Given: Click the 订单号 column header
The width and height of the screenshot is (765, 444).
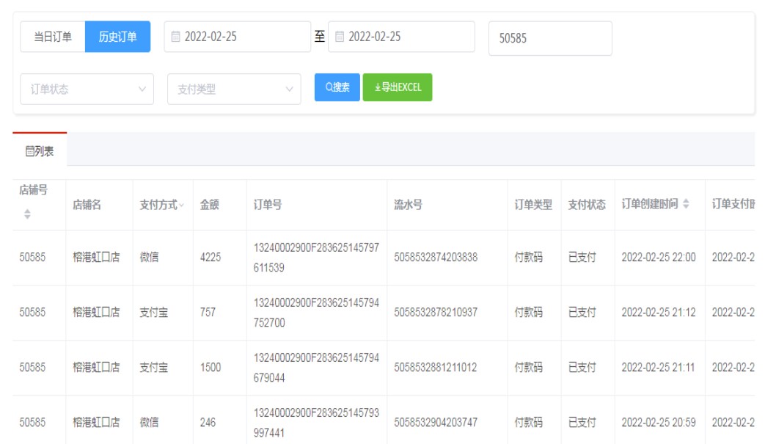Looking at the screenshot, I should (268, 205).
